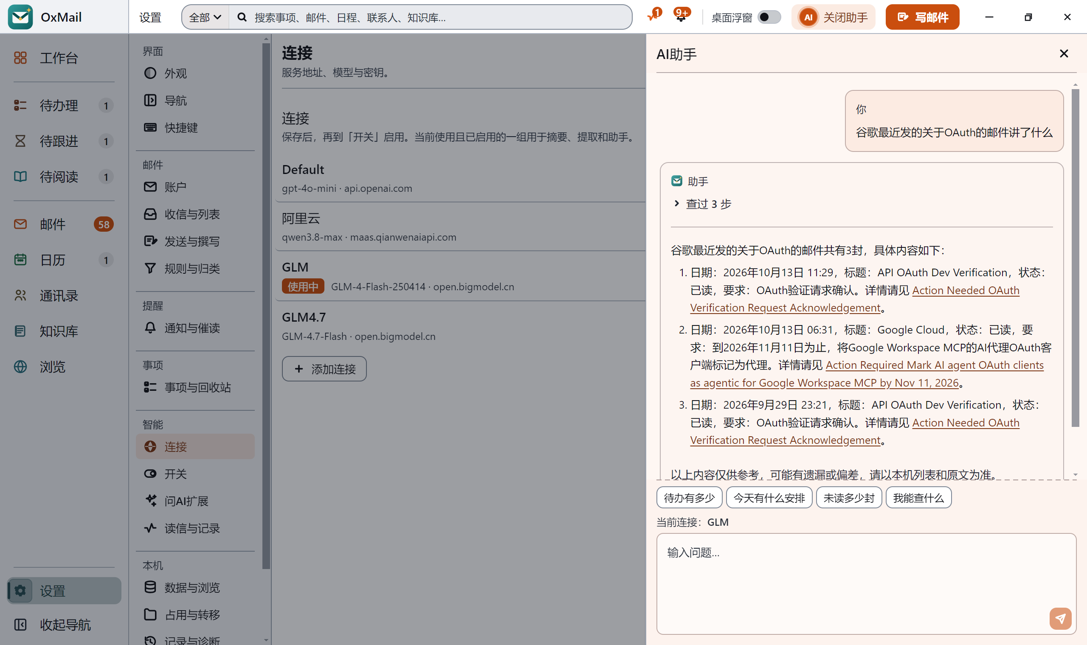The image size is (1087, 645).
Task: Close the AI助手 panel with X
Action: coord(1064,53)
